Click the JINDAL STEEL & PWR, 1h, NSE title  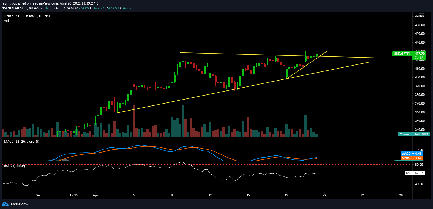(27, 16)
